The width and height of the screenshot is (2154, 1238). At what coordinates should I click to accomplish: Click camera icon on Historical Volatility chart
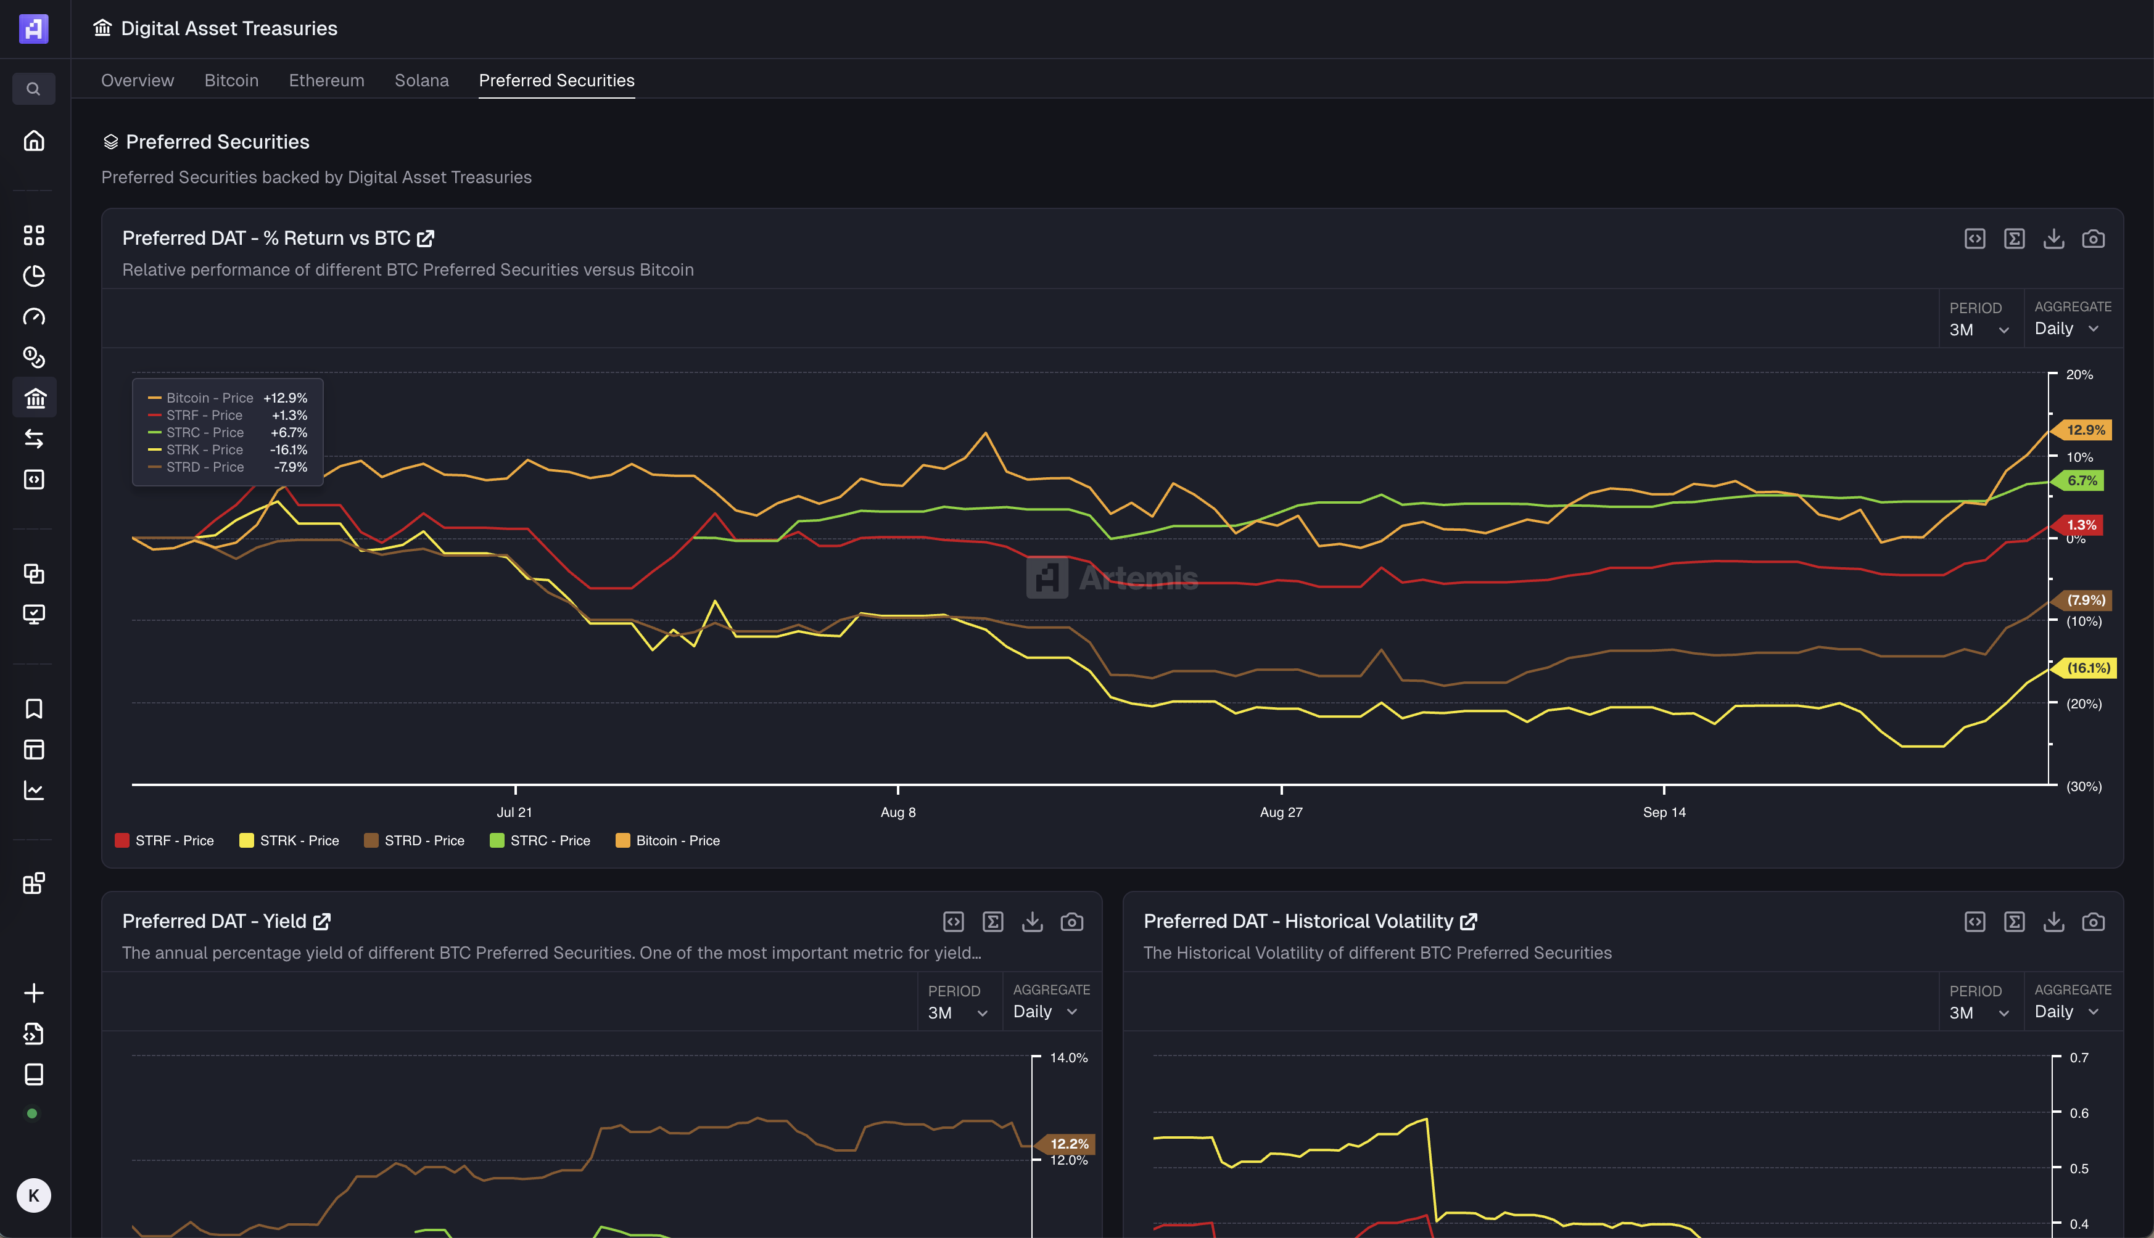tap(2093, 922)
